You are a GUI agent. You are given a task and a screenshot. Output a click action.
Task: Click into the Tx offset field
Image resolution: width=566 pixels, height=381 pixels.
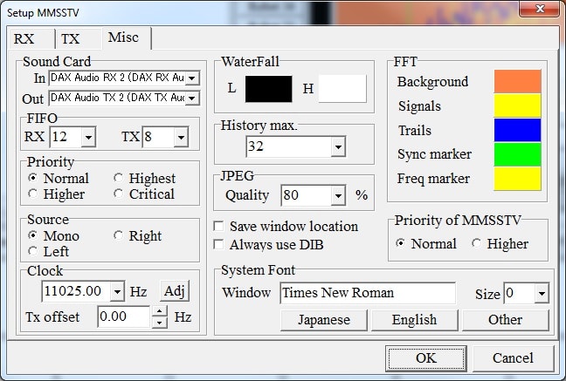click(123, 316)
